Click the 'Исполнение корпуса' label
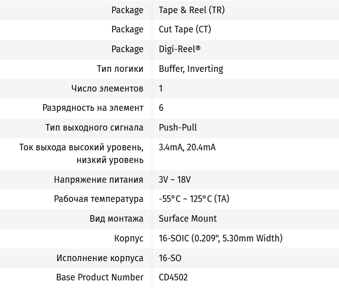The height and width of the screenshot is (290, 339). [x=100, y=258]
